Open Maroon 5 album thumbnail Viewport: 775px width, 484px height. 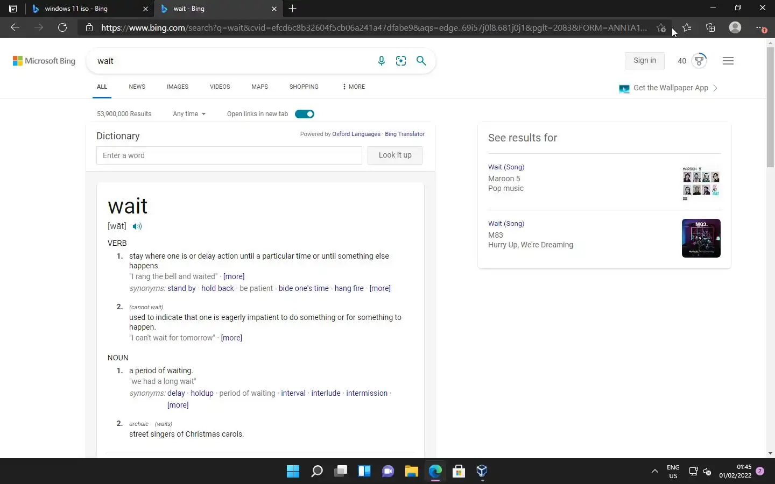pos(701,183)
